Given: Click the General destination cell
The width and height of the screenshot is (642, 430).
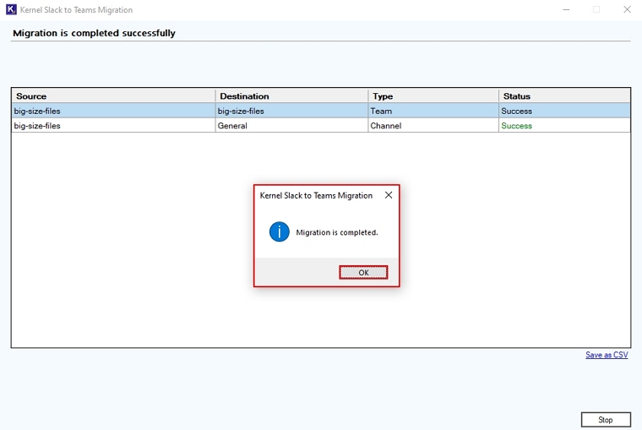Looking at the screenshot, I should click(x=291, y=126).
